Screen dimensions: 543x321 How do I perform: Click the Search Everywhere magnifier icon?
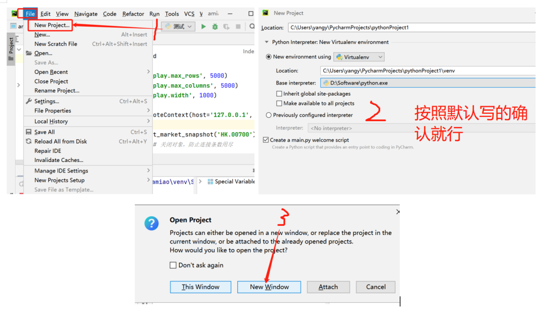pyautogui.click(x=252, y=26)
